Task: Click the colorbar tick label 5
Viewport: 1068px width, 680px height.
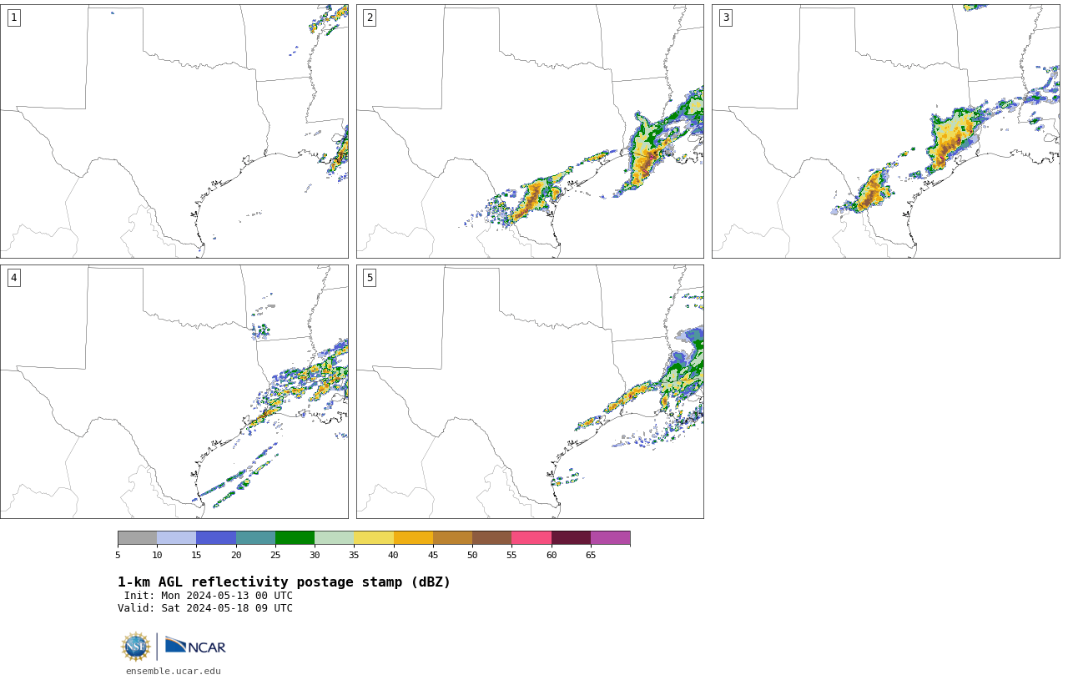Action: [118, 555]
